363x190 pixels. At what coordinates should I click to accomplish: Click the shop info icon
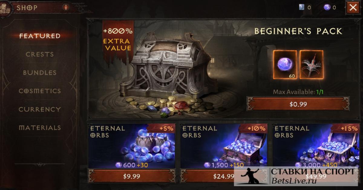click(66, 8)
